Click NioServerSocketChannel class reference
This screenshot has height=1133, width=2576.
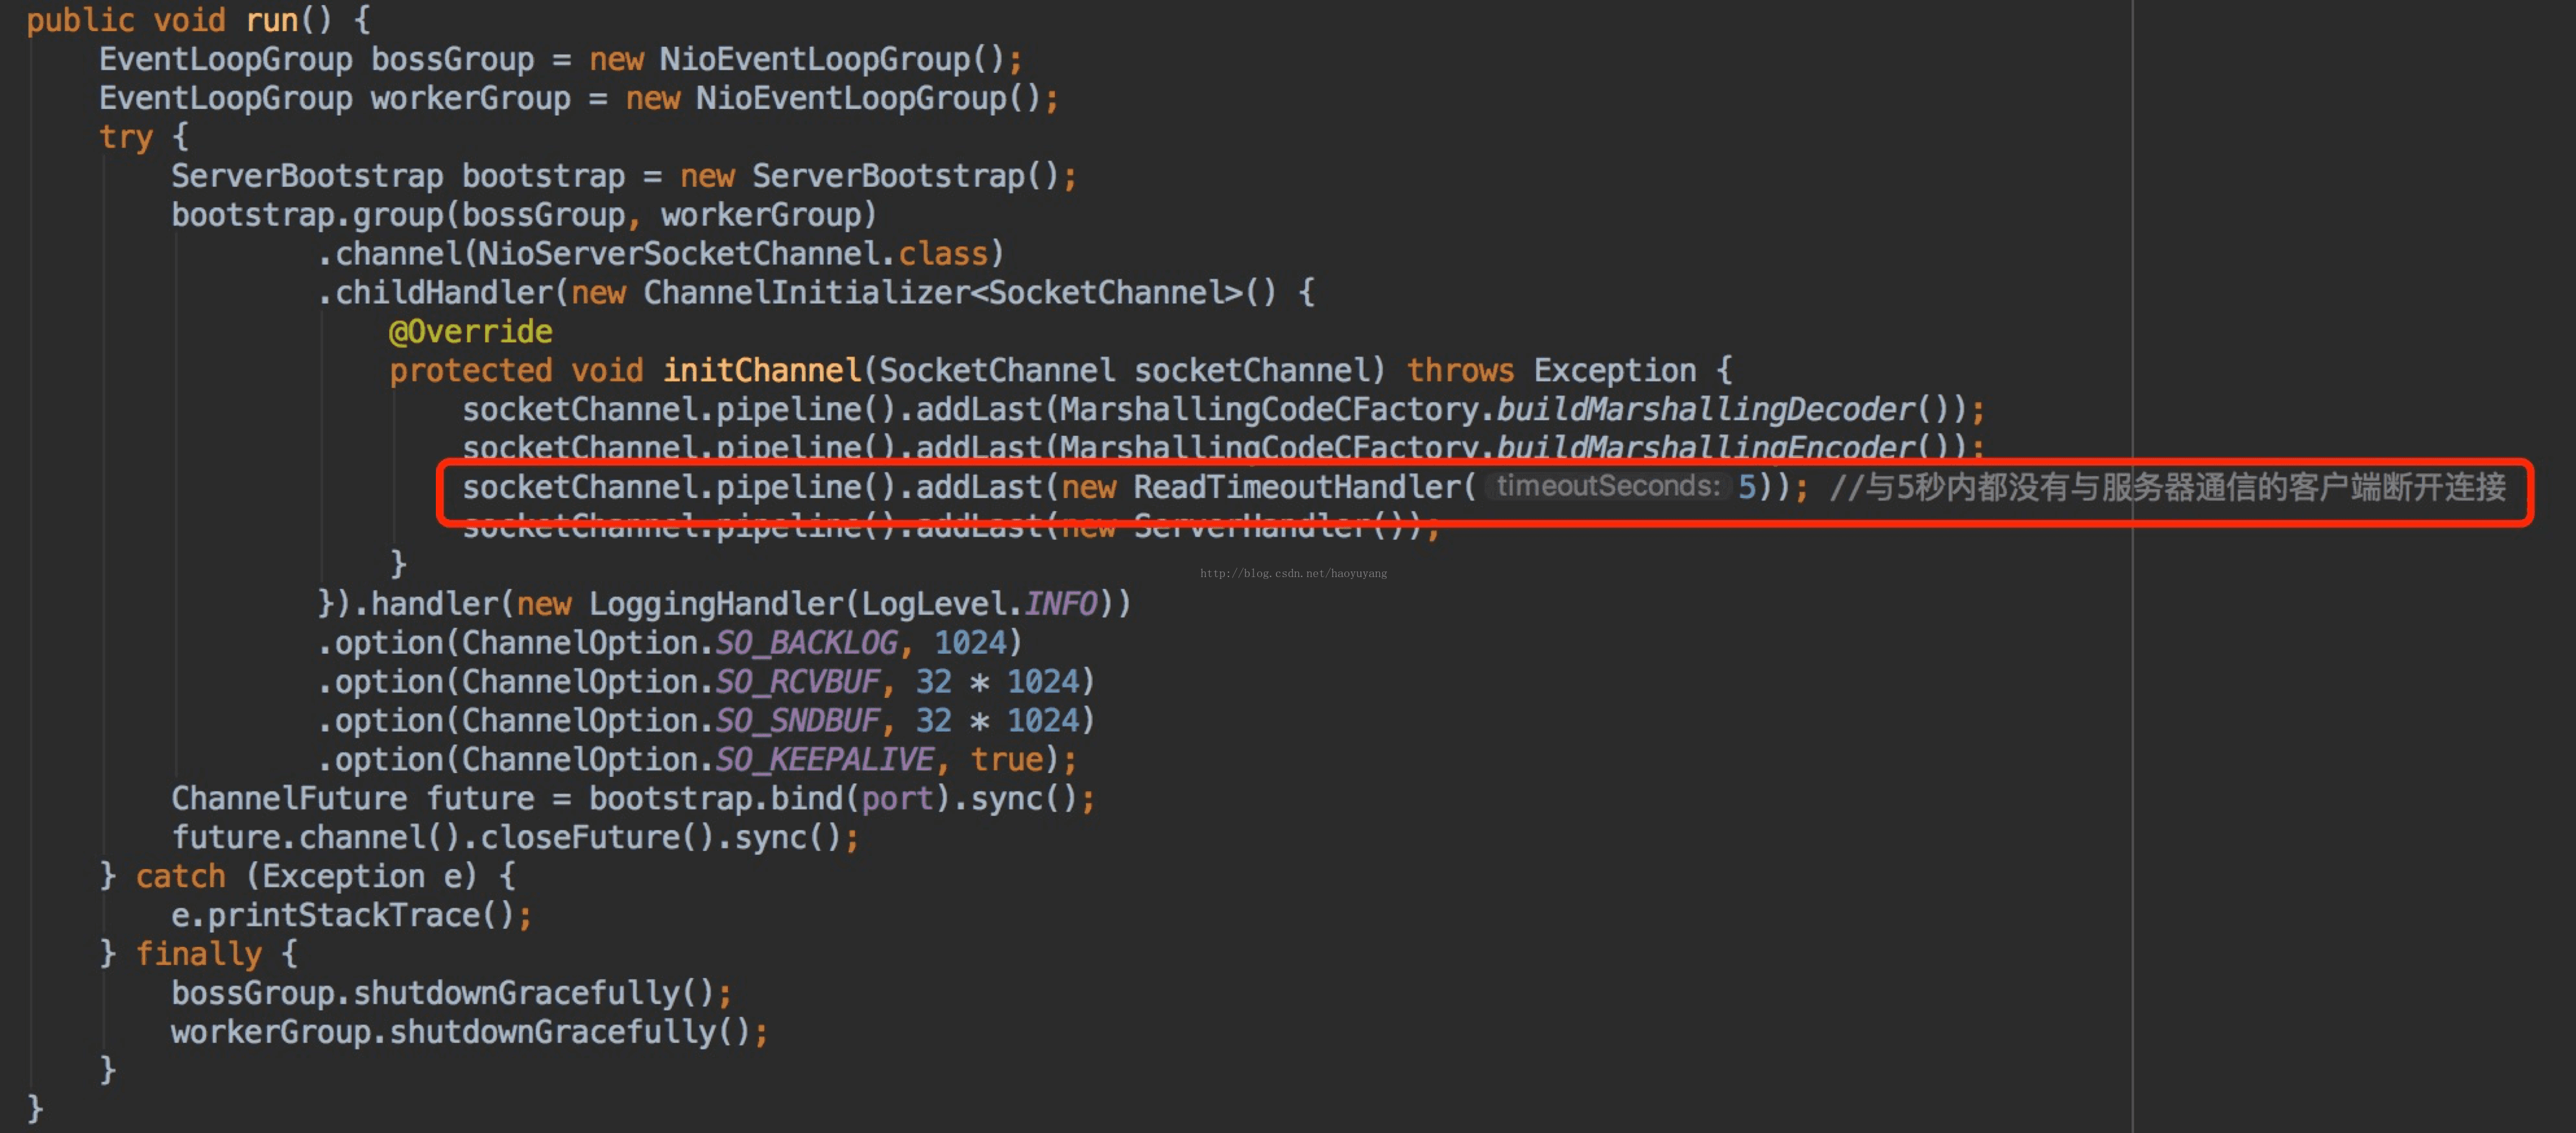(x=679, y=253)
